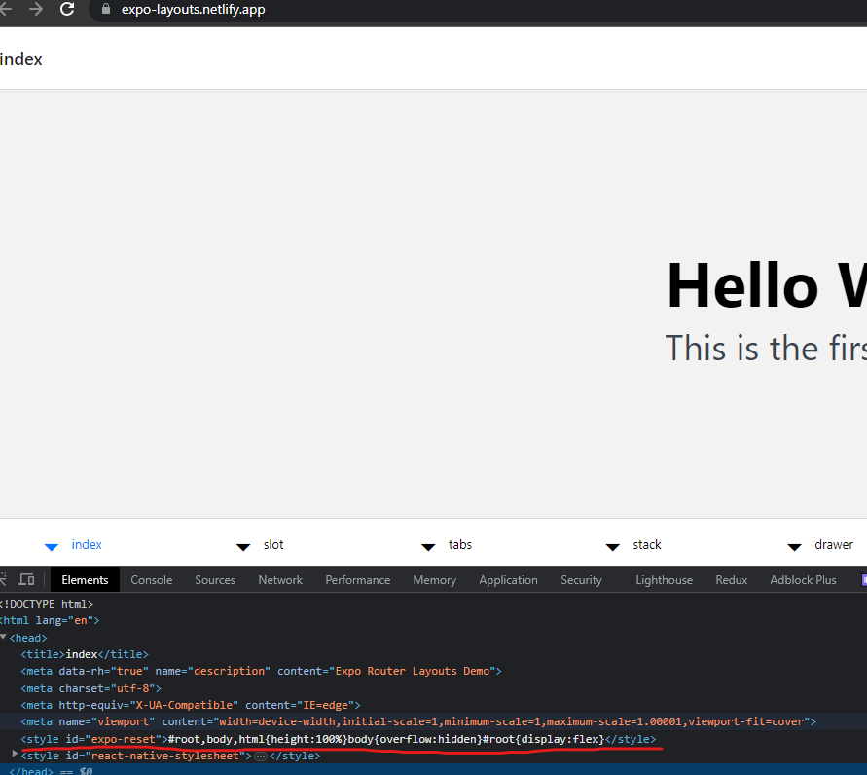Reload the expo-layouts.netlify.app page
Screen dimensions: 867x775
tap(66, 12)
